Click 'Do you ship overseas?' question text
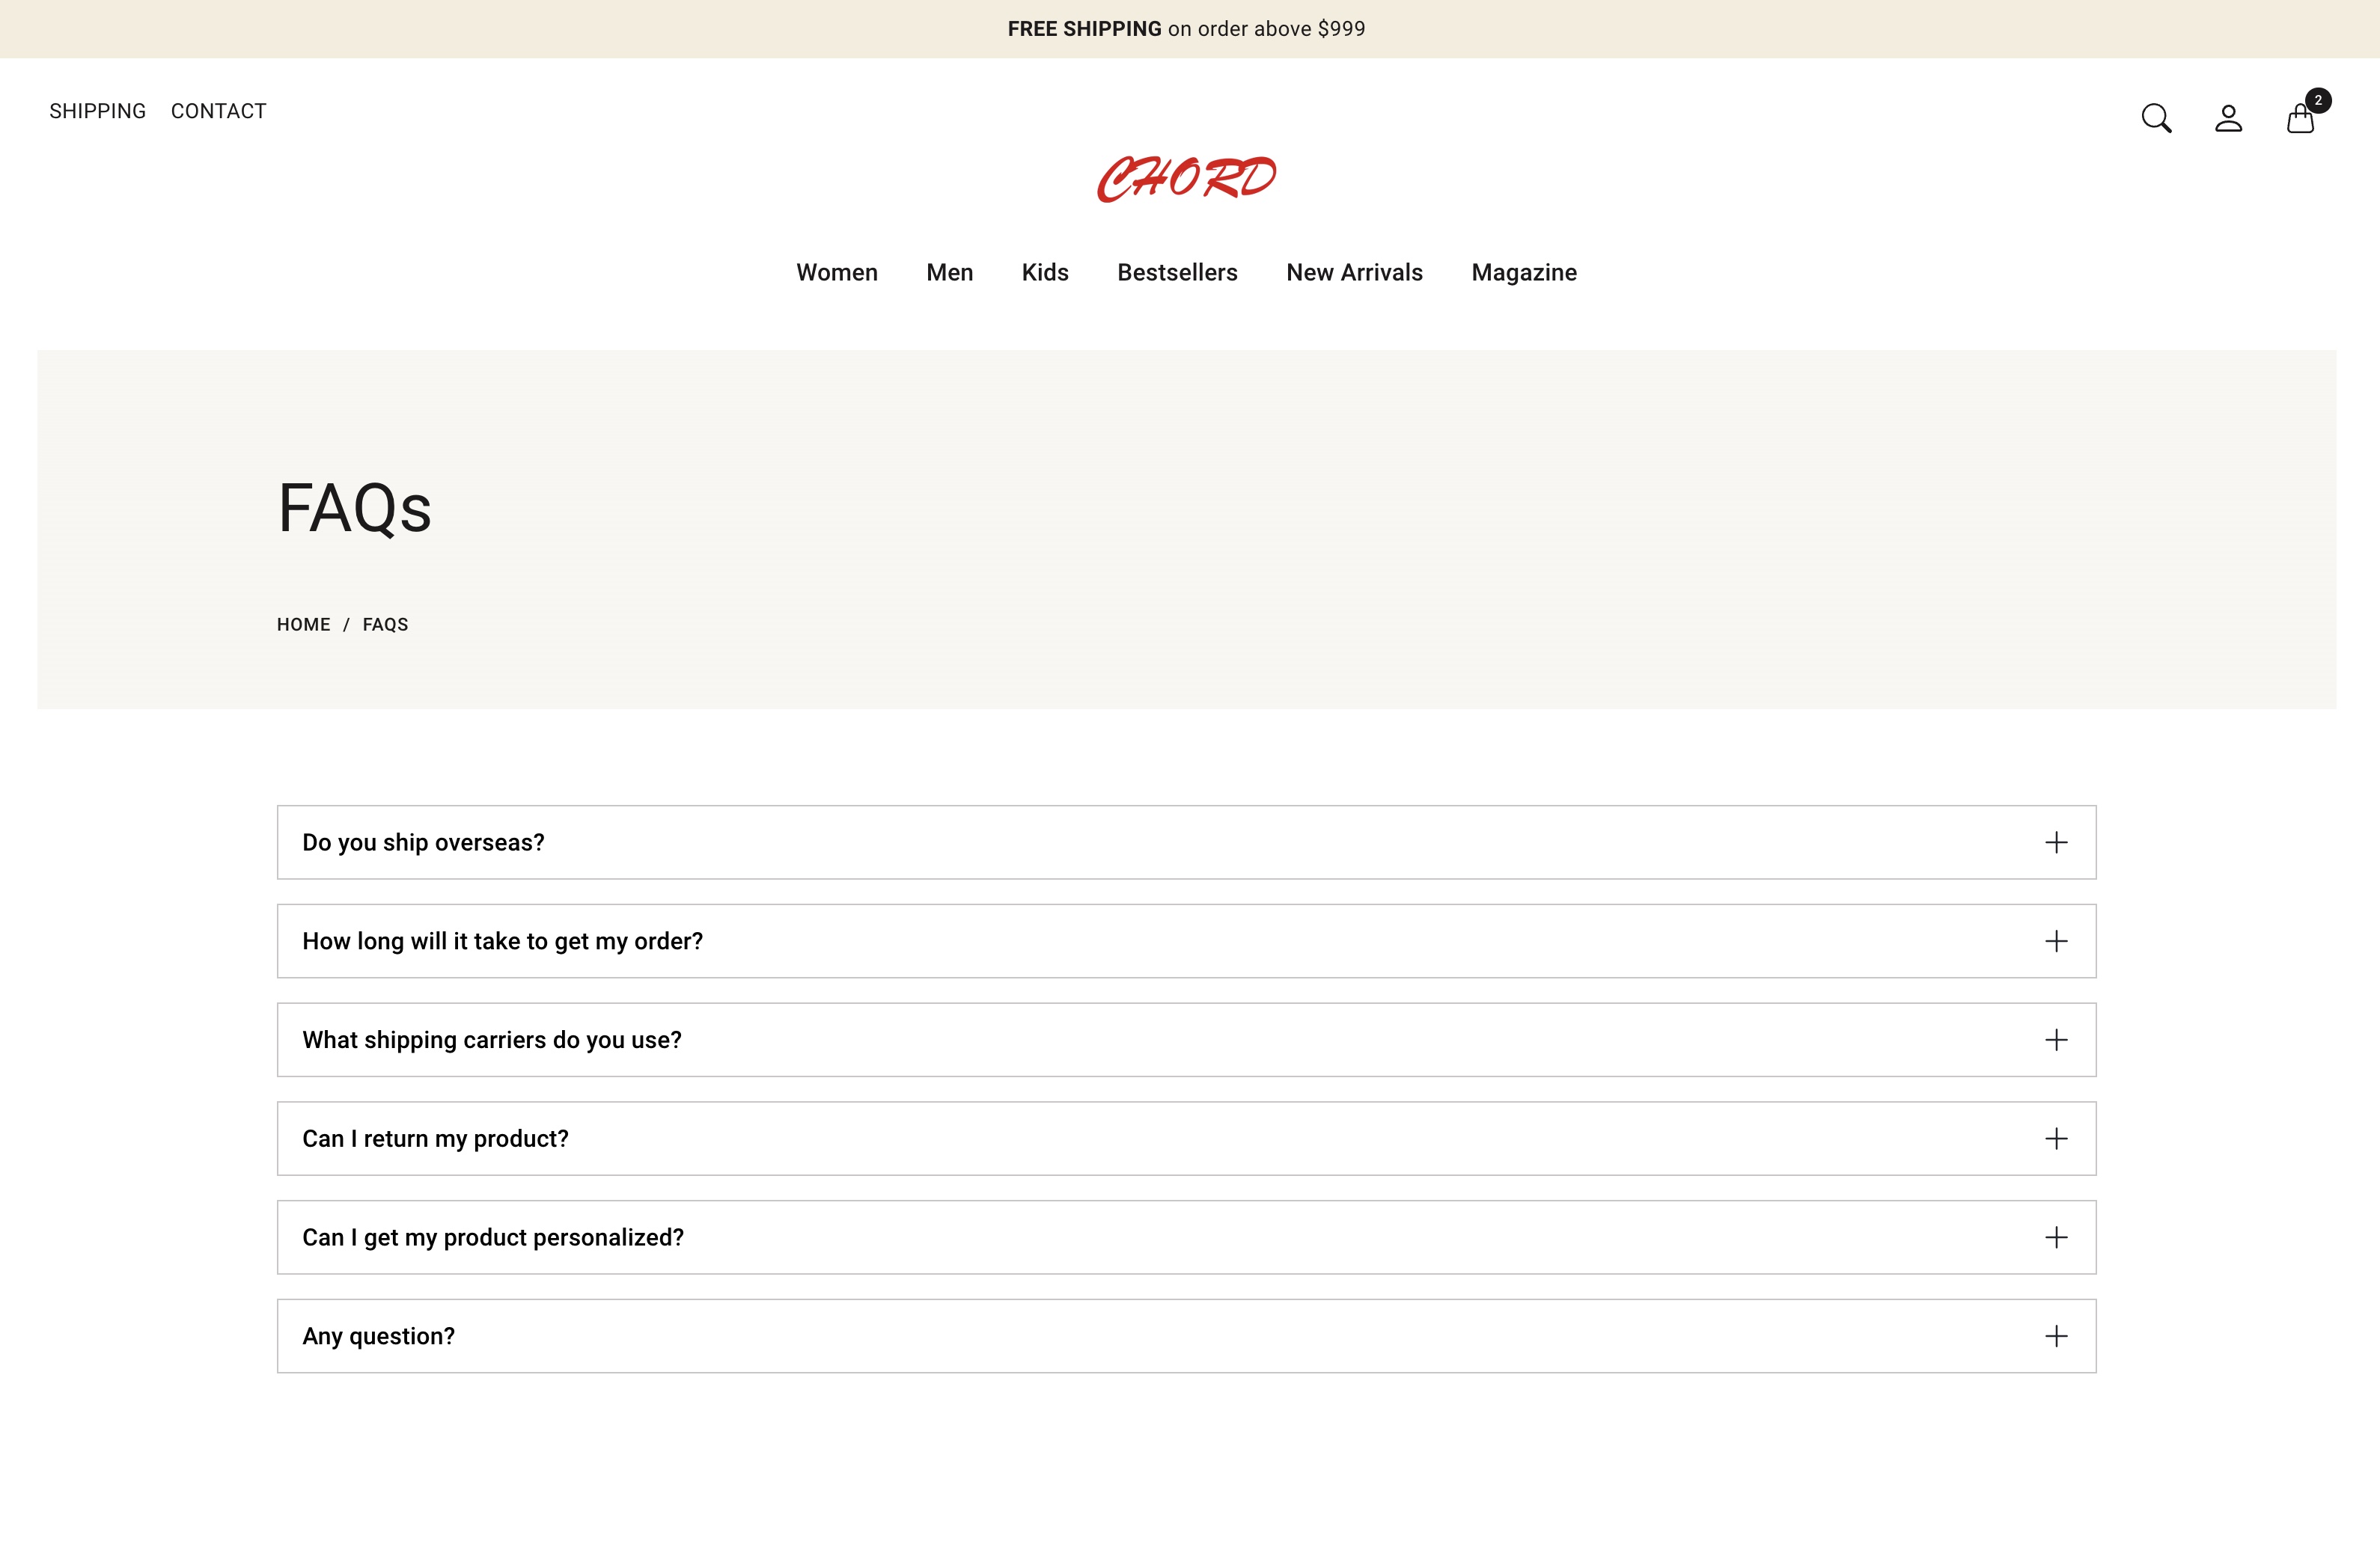The image size is (2380, 1550). (423, 844)
